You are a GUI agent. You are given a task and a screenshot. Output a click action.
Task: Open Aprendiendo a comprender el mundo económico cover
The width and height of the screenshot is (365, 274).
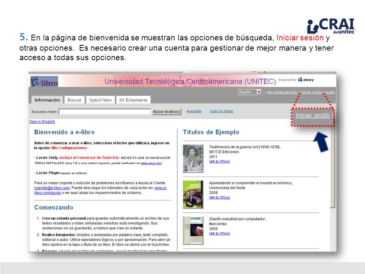click(x=193, y=194)
